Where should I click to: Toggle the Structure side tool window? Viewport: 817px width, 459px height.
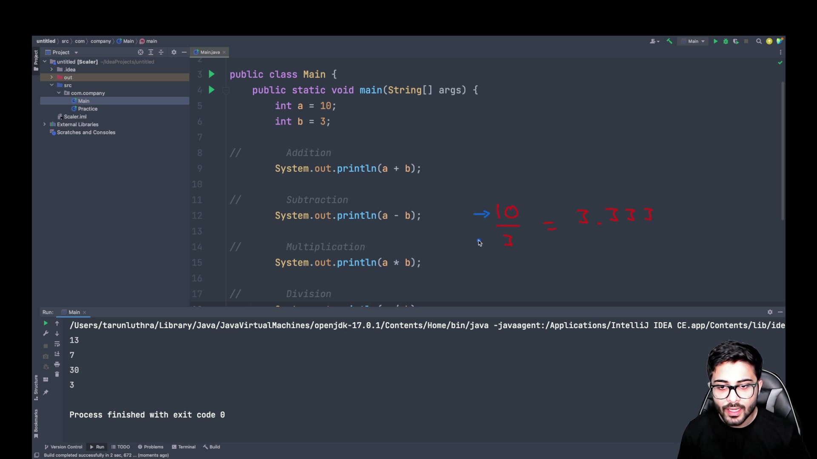(x=36, y=388)
